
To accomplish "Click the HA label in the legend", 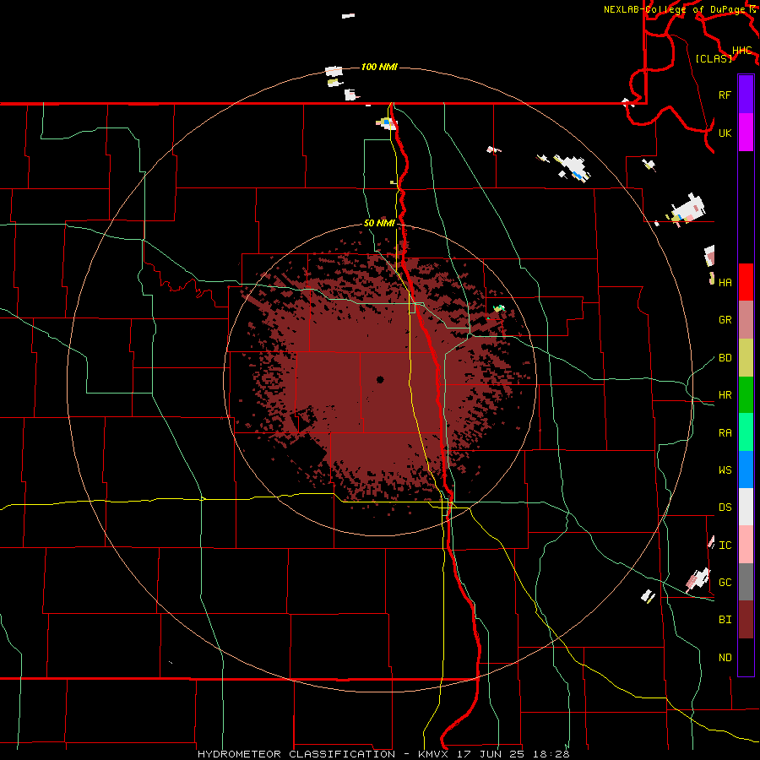I will click(x=725, y=282).
